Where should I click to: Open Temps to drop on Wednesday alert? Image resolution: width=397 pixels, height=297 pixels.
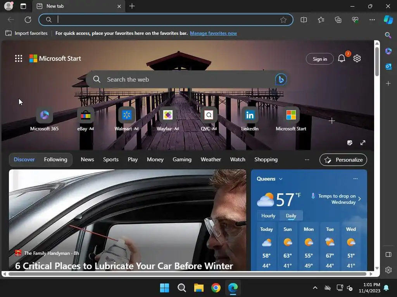336,199
